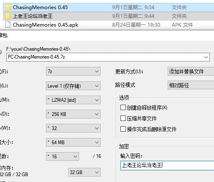The height and width of the screenshot is (182, 214).
Task: Open the 相对路径 path mode dropdown
Action: click(x=191, y=85)
